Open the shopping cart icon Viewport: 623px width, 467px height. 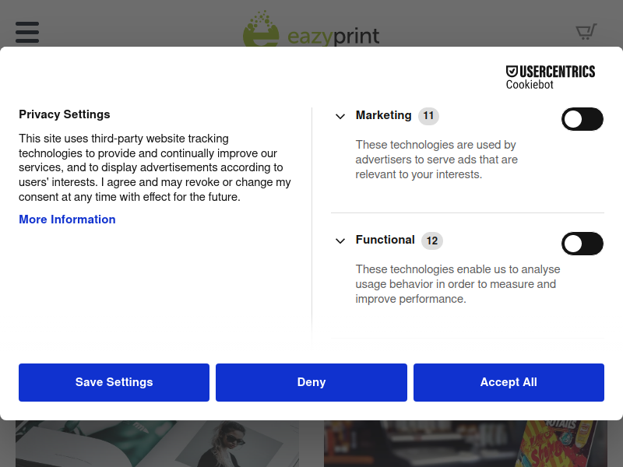point(586,32)
